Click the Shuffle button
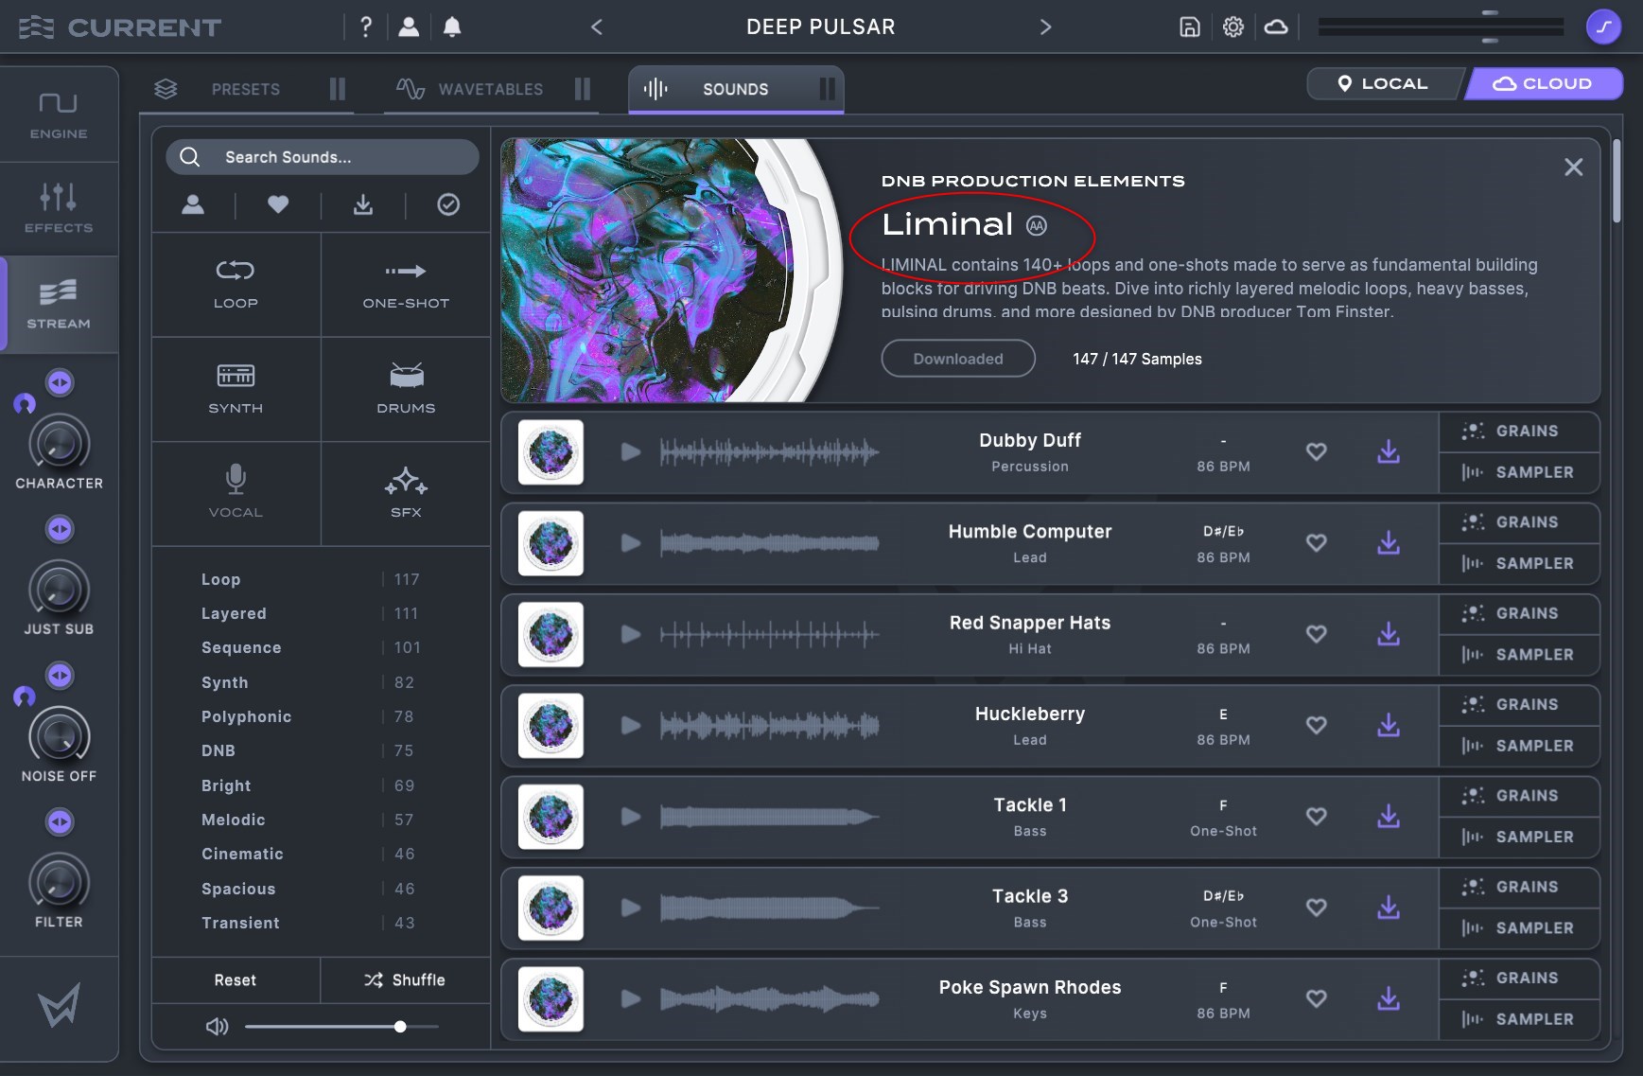 [405, 979]
